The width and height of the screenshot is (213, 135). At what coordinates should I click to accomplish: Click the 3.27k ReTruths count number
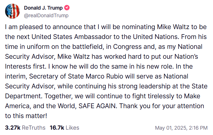[13, 128]
